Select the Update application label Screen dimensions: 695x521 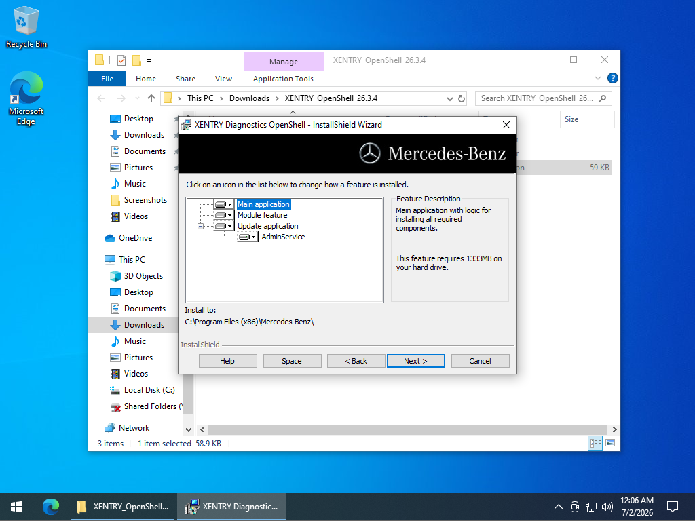pos(267,226)
